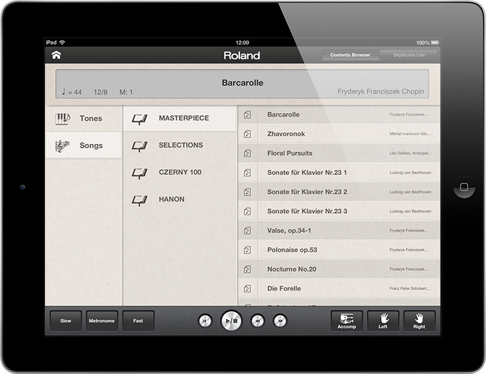
Task: Click the tempo value "= 44" in the display
Action: (x=75, y=92)
